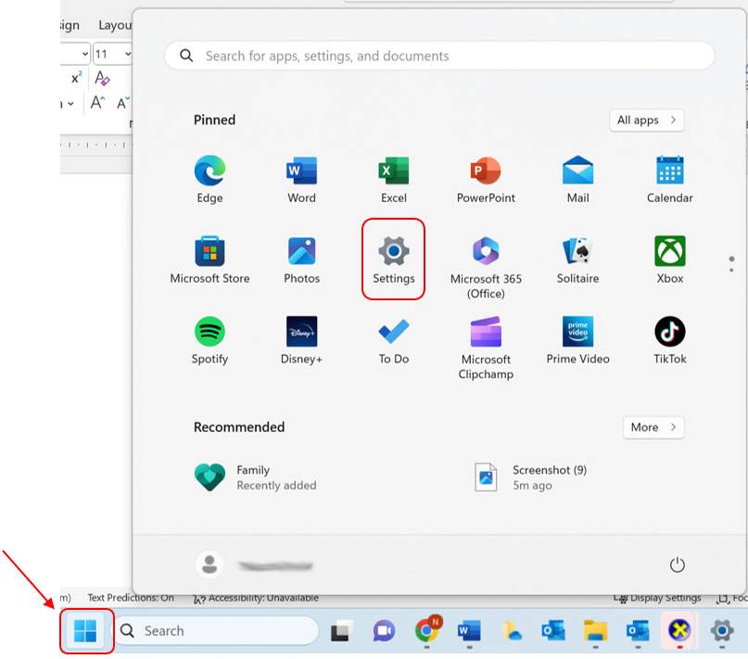Switch to Word on the taskbar
The height and width of the screenshot is (659, 748).
[x=469, y=631]
